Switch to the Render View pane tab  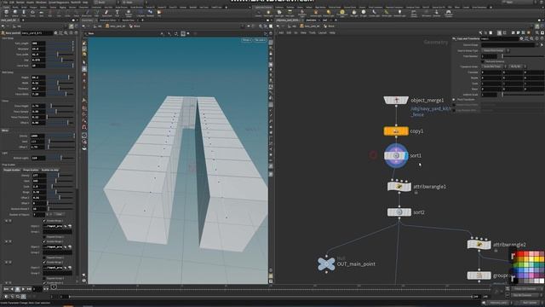[x=129, y=20]
